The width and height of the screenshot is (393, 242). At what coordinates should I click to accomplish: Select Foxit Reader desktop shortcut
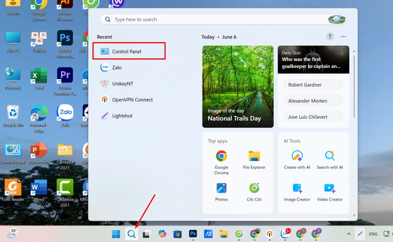[13, 191]
